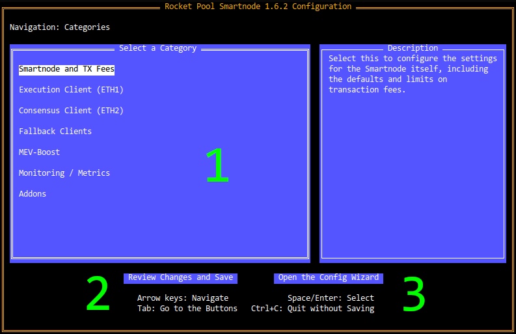This screenshot has height=334, width=516.
Task: Click the Description panel body text
Action: point(413,74)
